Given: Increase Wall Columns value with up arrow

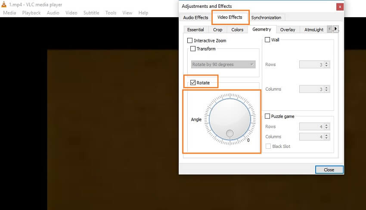Looking at the screenshot, I should pos(326,88).
